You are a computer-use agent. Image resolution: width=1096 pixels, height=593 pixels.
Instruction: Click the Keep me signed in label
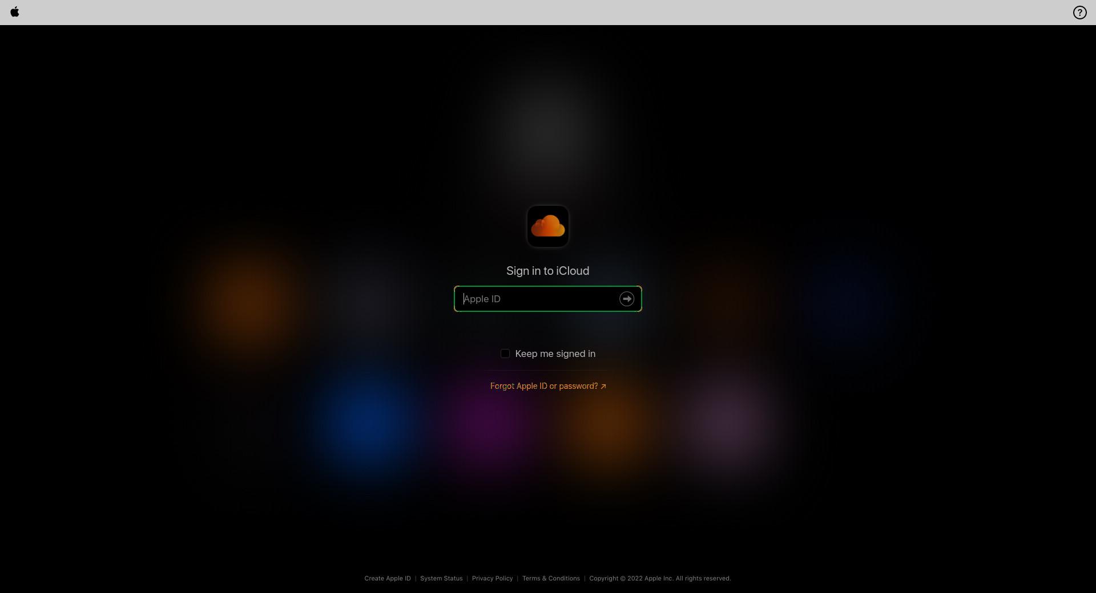(x=555, y=354)
